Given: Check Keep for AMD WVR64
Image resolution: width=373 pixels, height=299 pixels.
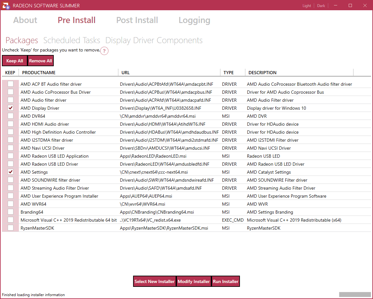Looking at the screenshot, I should 11,204.
